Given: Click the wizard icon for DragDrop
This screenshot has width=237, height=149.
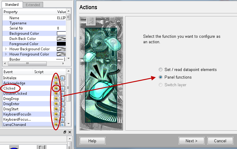Looking at the screenshot, I should point(56,99).
